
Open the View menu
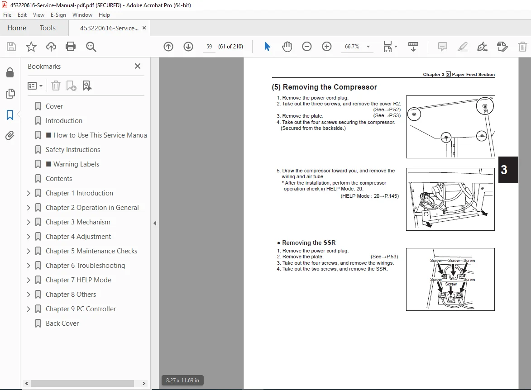point(38,15)
